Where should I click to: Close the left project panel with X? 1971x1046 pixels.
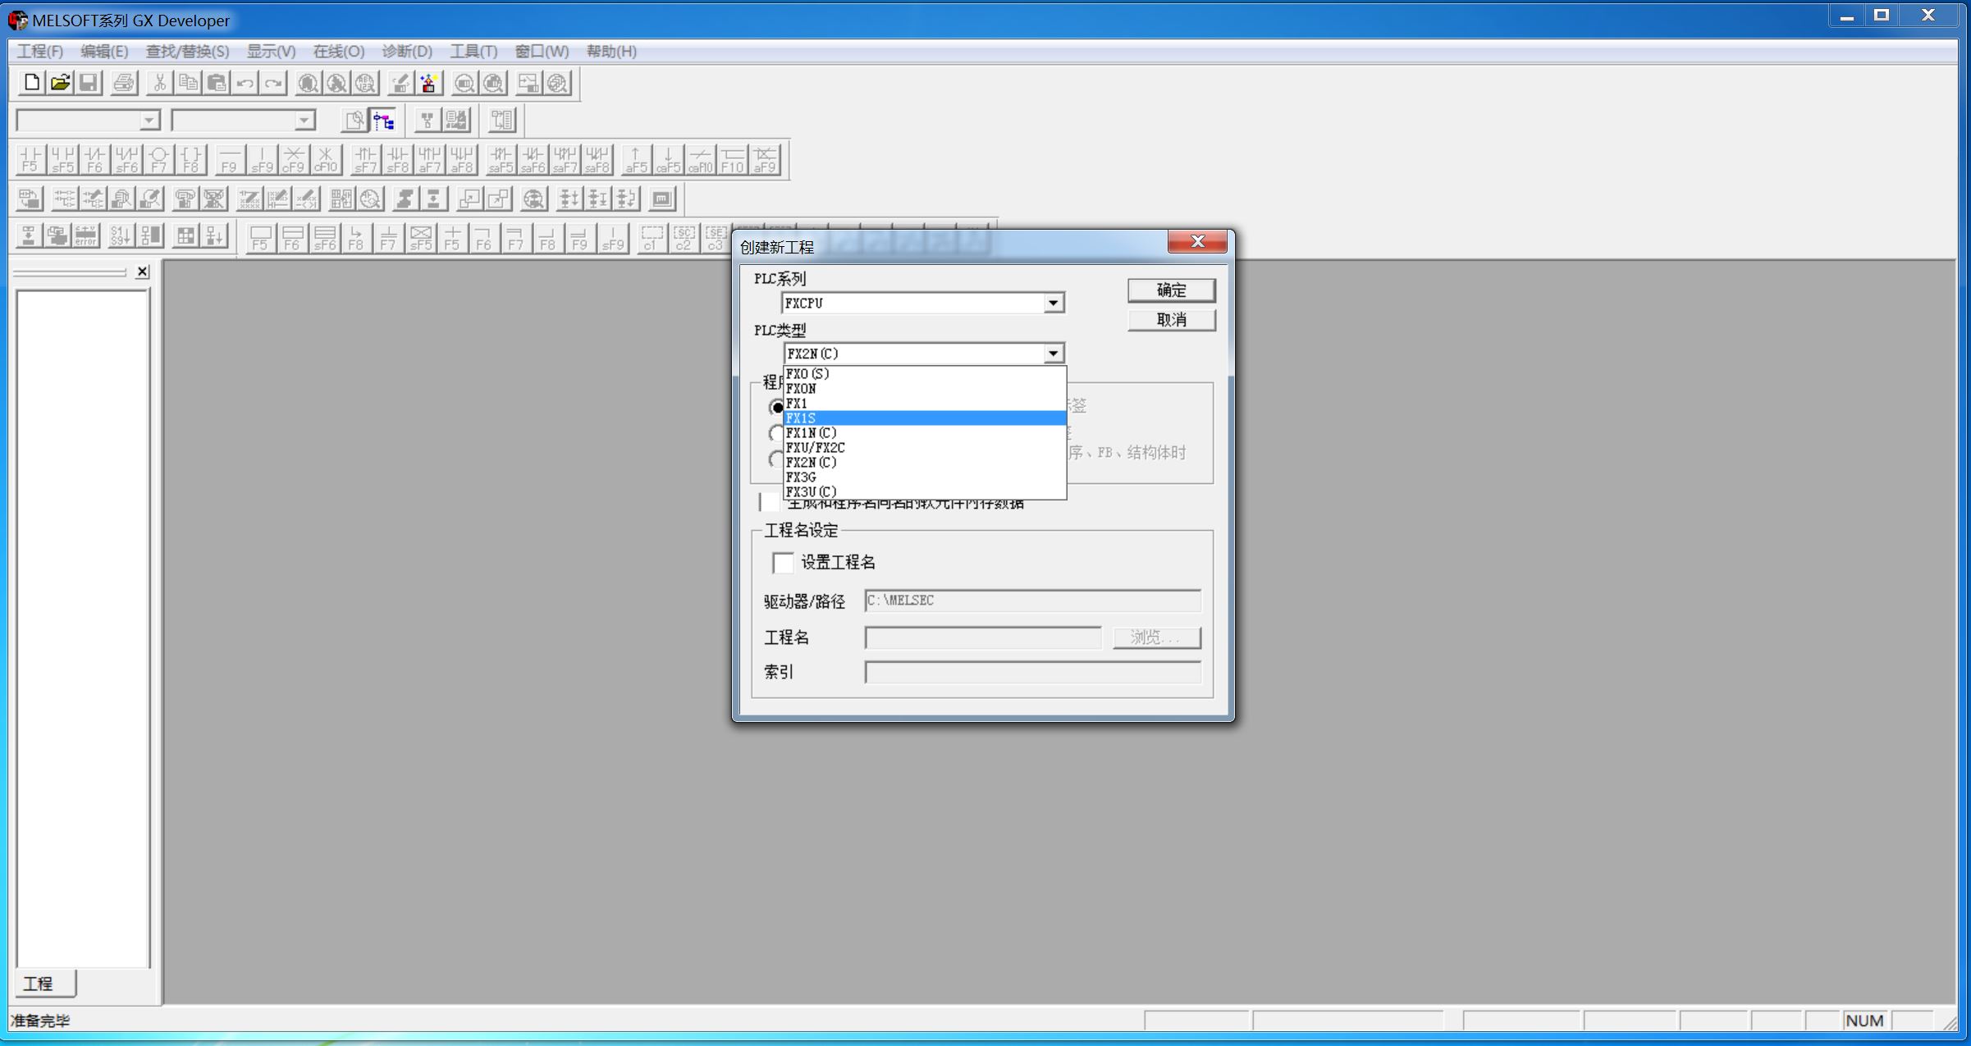tap(143, 272)
